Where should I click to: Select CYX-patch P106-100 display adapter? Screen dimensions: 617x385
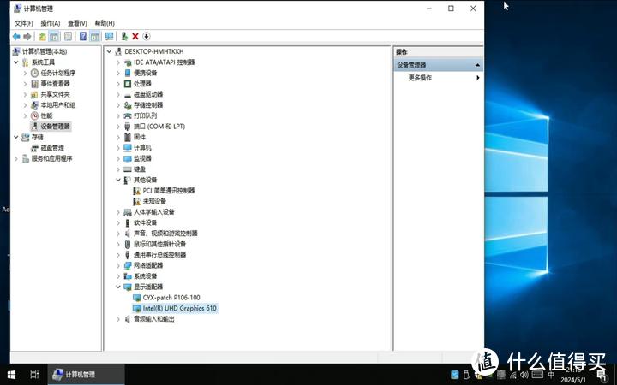coord(171,297)
